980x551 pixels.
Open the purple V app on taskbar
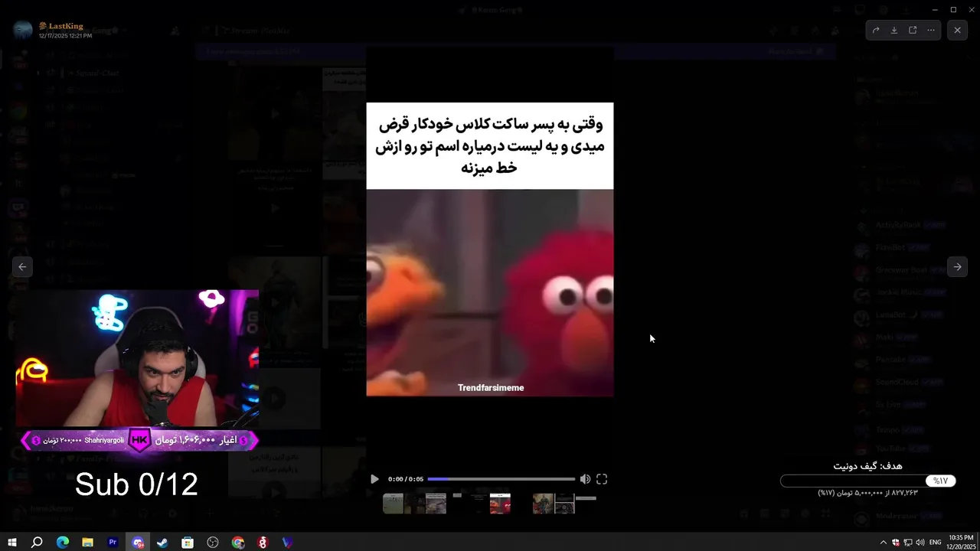[288, 543]
